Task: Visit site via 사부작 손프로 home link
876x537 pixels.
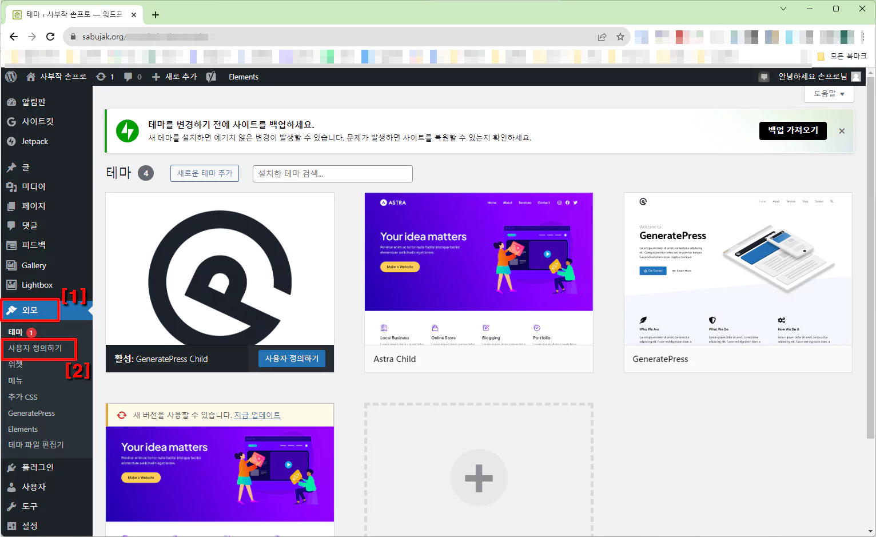Action: pyautogui.click(x=56, y=77)
